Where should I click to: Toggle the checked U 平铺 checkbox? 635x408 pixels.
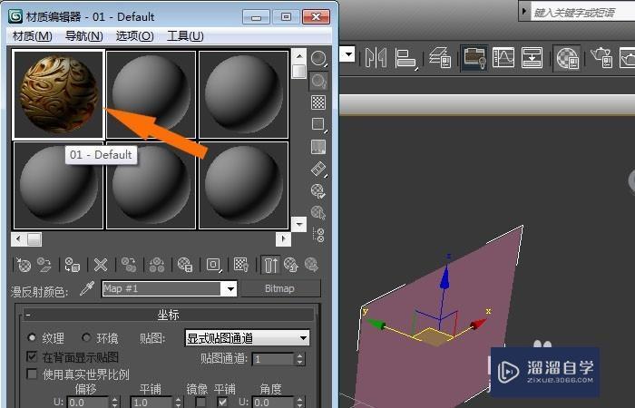[222, 402]
